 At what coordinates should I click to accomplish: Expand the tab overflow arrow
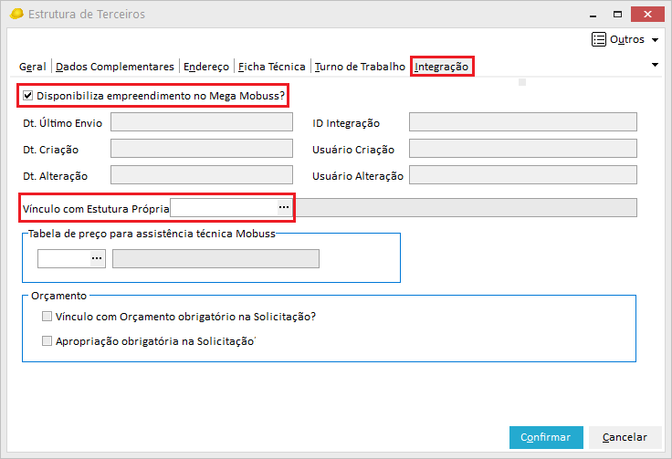pos(655,65)
